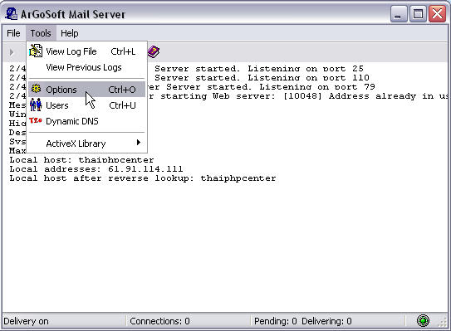Close the ArGoSoft Mail Server window
The width and height of the screenshot is (451, 331).
click(437, 13)
